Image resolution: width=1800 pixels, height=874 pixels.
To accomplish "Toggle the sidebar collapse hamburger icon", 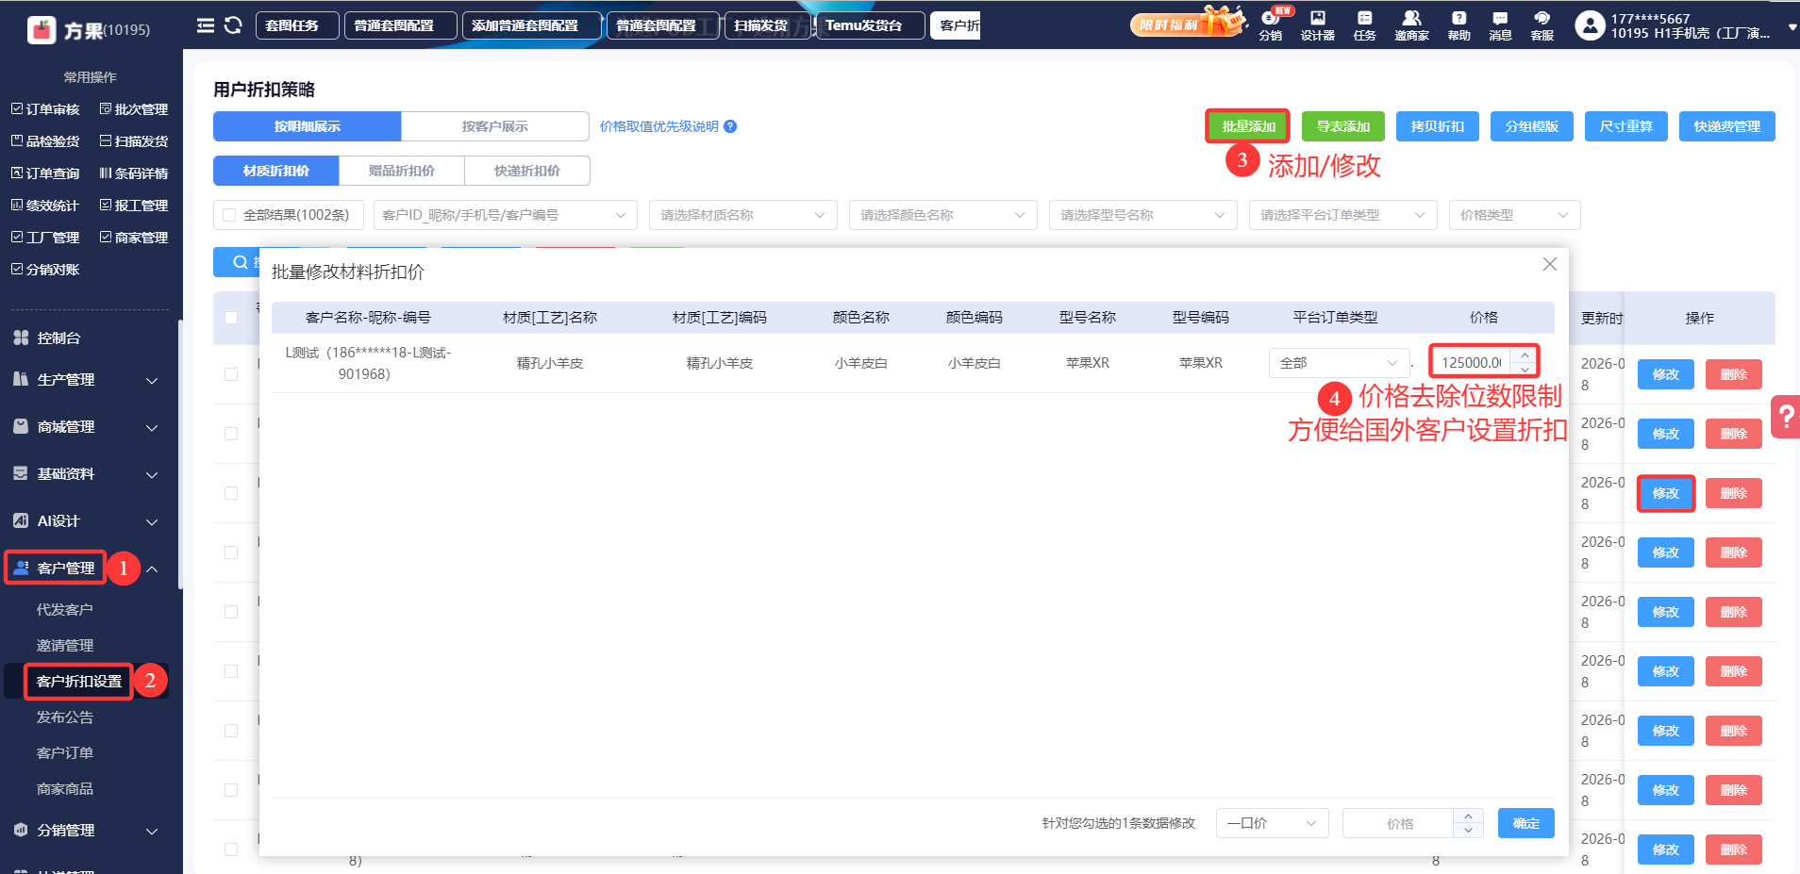I will (205, 25).
